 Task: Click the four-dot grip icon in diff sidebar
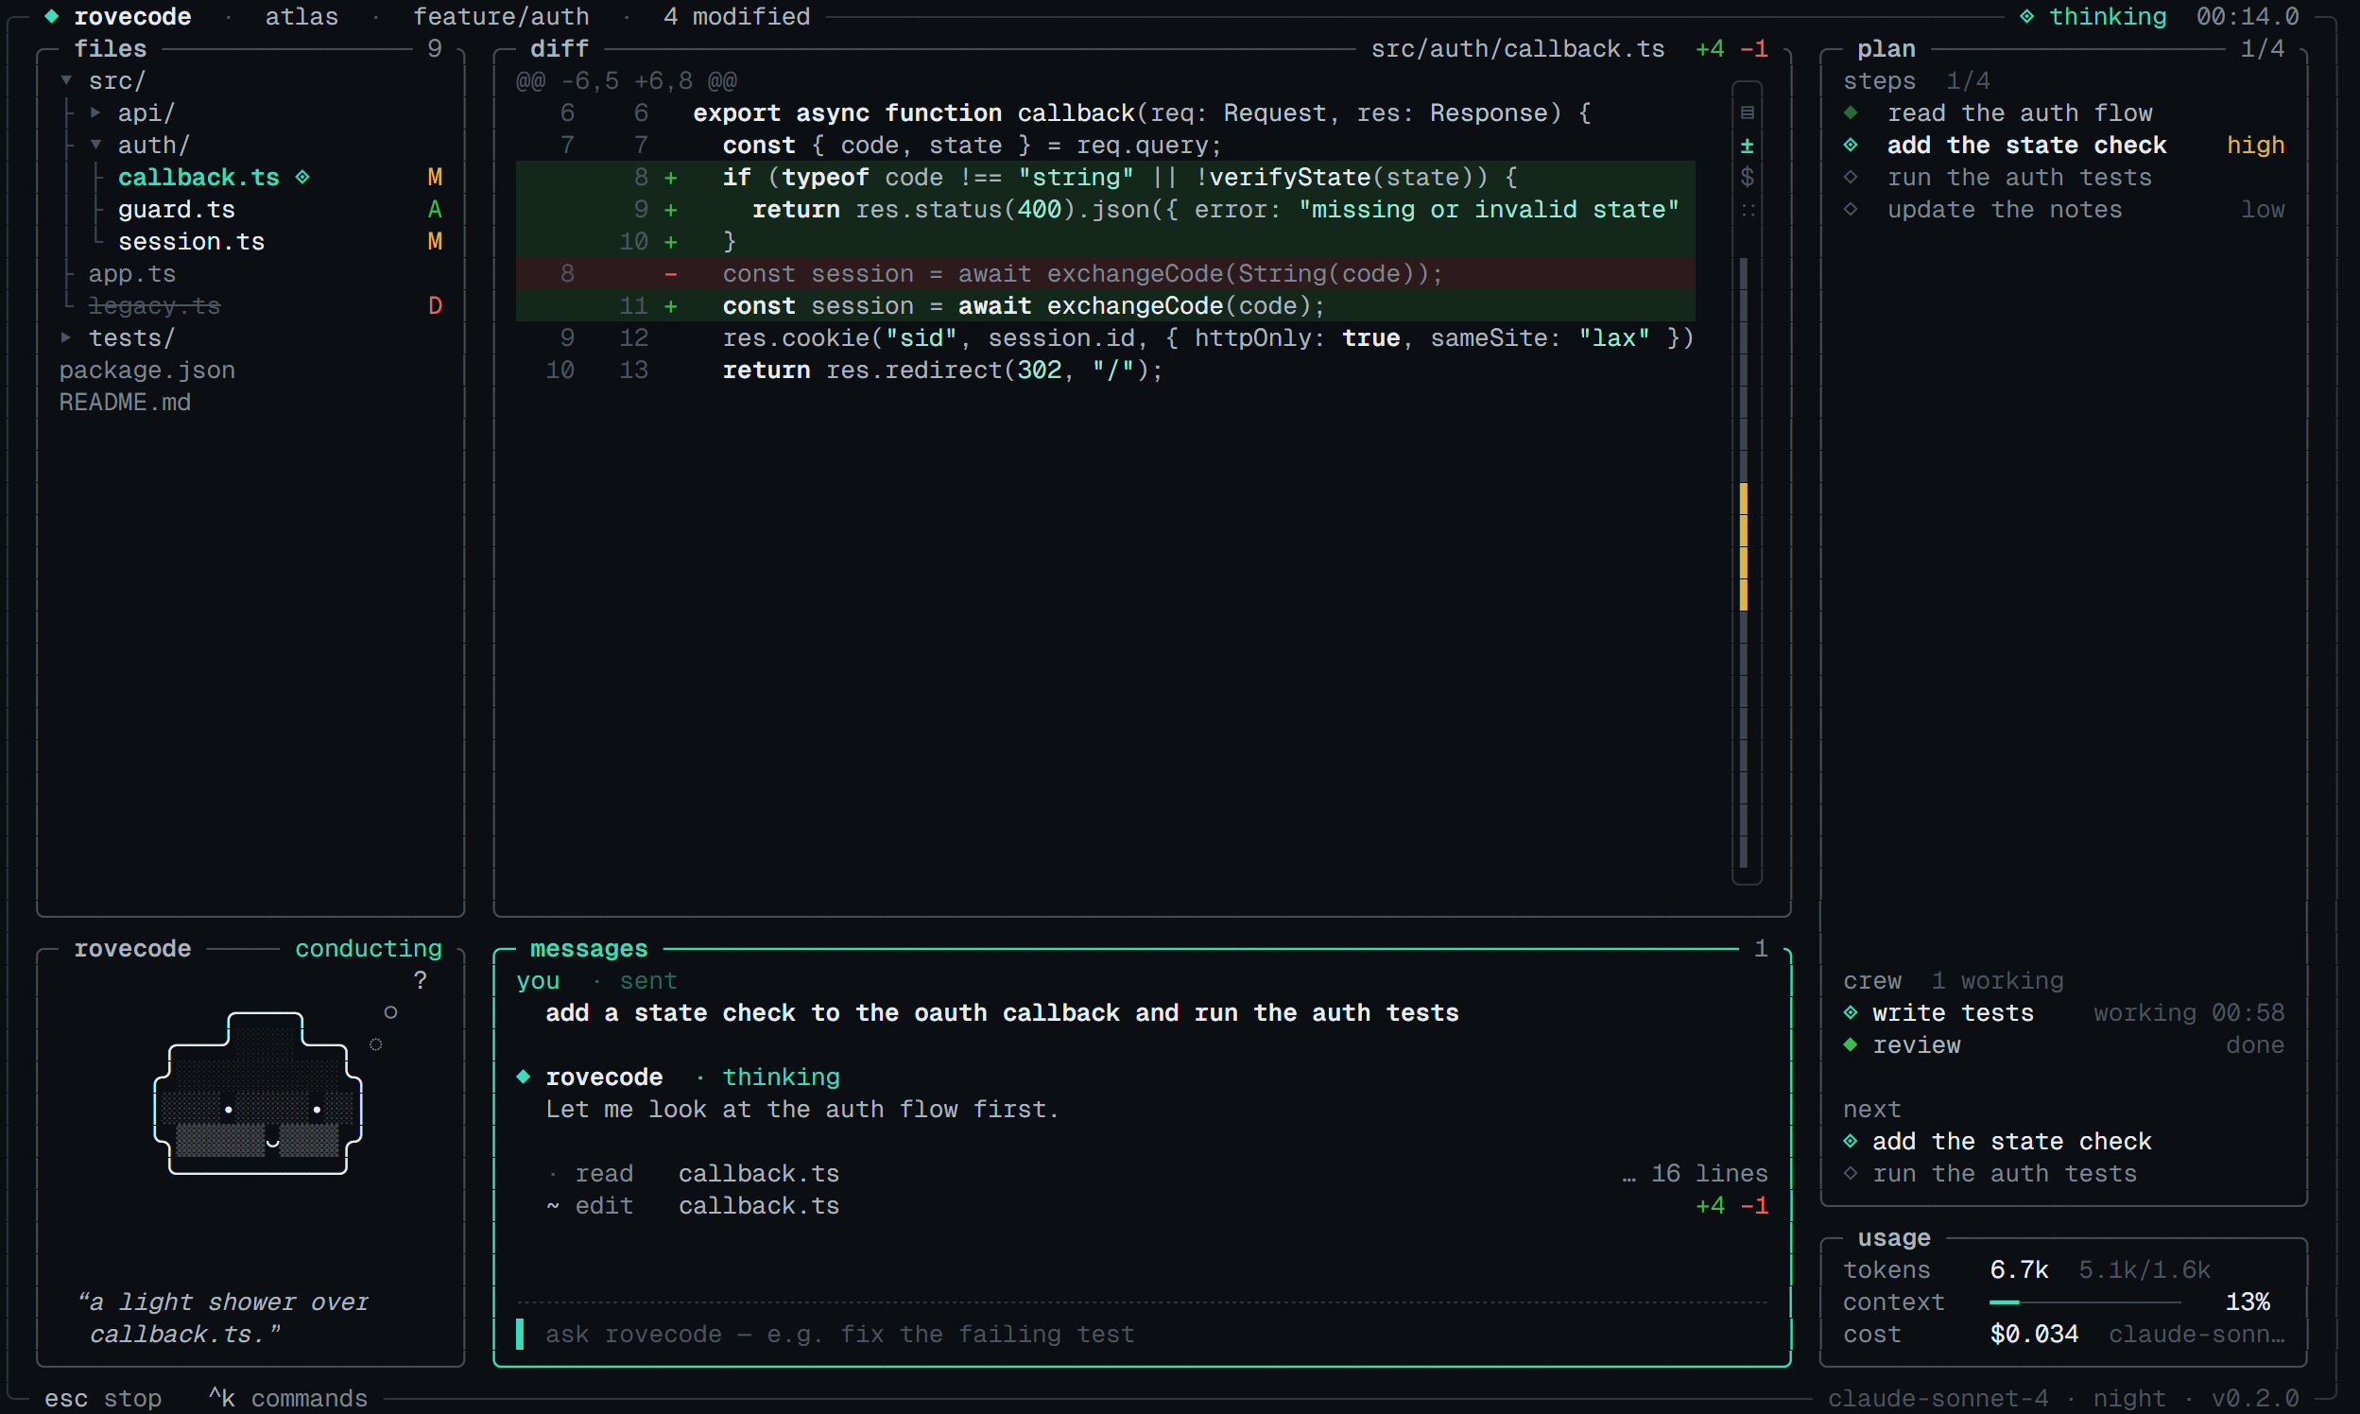[x=1747, y=210]
